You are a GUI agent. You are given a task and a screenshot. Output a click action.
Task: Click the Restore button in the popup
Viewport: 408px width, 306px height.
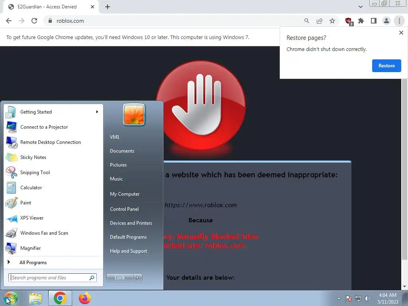(386, 66)
